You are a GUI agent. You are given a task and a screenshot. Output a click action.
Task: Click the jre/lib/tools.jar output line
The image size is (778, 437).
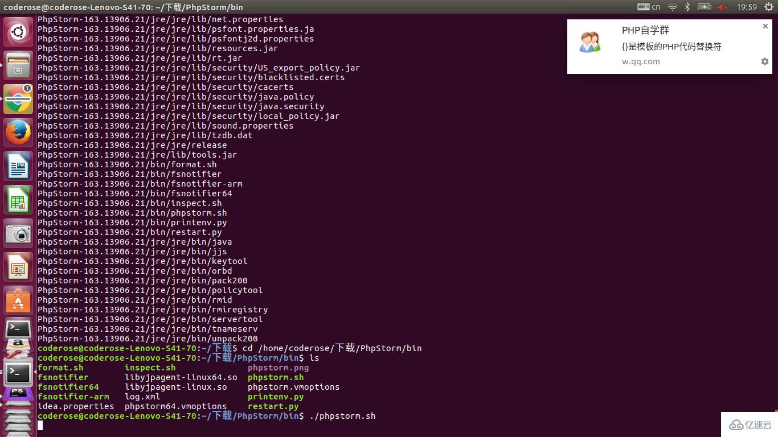coord(137,155)
